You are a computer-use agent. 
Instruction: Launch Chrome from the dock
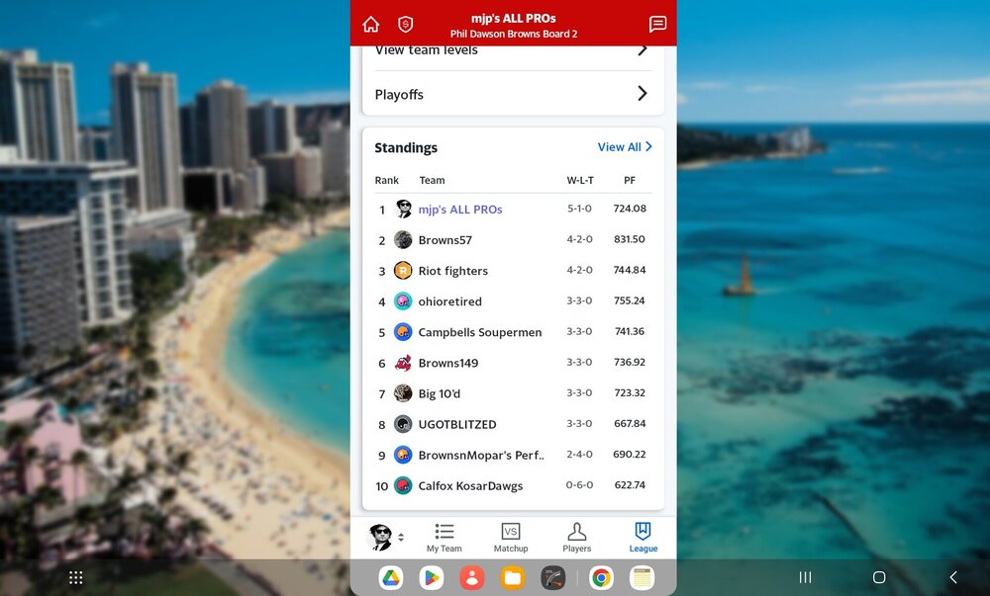601,578
